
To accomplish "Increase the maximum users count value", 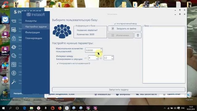I will [101, 49].
